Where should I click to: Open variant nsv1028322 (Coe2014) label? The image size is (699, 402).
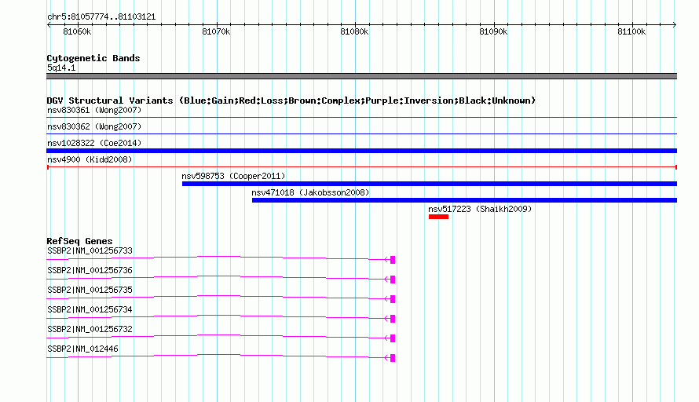pos(94,143)
